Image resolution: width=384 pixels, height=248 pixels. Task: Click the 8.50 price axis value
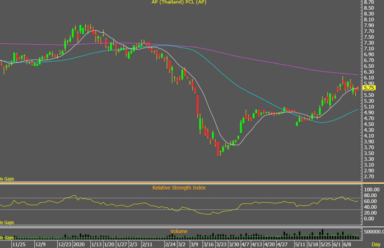(369, 8)
